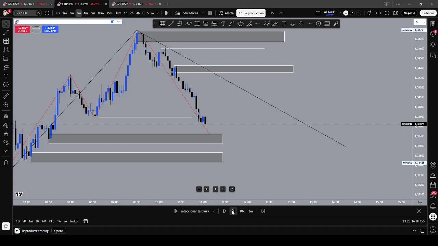Open the replay interval 3m selector
Viewport: 438px width, 246px height.
click(250, 211)
